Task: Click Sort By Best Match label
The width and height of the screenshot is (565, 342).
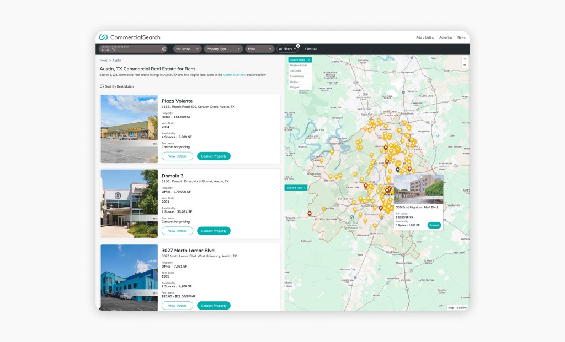Action: coord(119,86)
